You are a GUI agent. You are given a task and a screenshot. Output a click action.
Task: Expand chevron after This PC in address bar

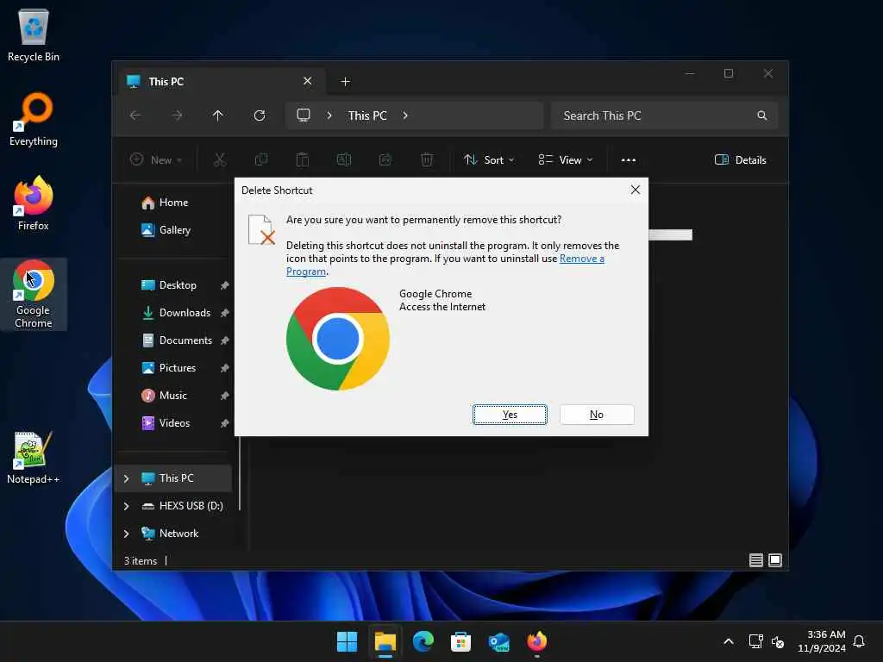(x=405, y=116)
